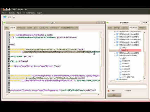Click the class icon of SMSReplicatorSecret$5

coord(117,42)
